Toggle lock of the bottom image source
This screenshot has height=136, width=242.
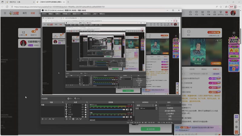tap(86, 117)
